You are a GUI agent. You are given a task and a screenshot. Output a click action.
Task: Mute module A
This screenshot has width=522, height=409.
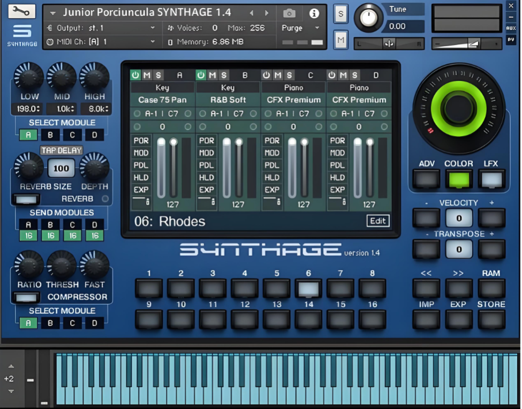(147, 75)
